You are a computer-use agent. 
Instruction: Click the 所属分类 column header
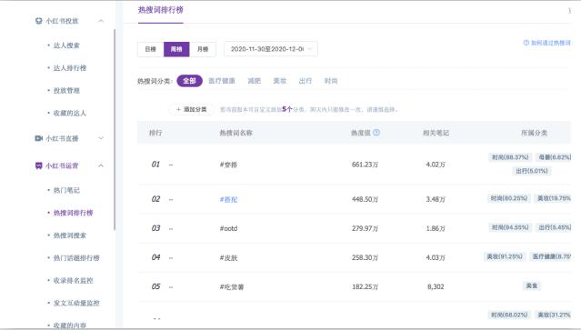pos(534,133)
